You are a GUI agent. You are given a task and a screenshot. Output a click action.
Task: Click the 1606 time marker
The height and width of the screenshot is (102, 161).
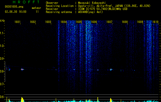tap(94, 22)
